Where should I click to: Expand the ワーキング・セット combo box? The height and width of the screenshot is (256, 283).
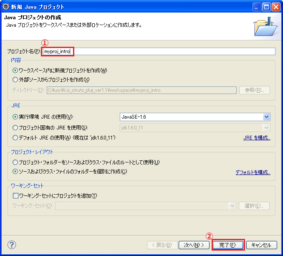(x=232, y=206)
